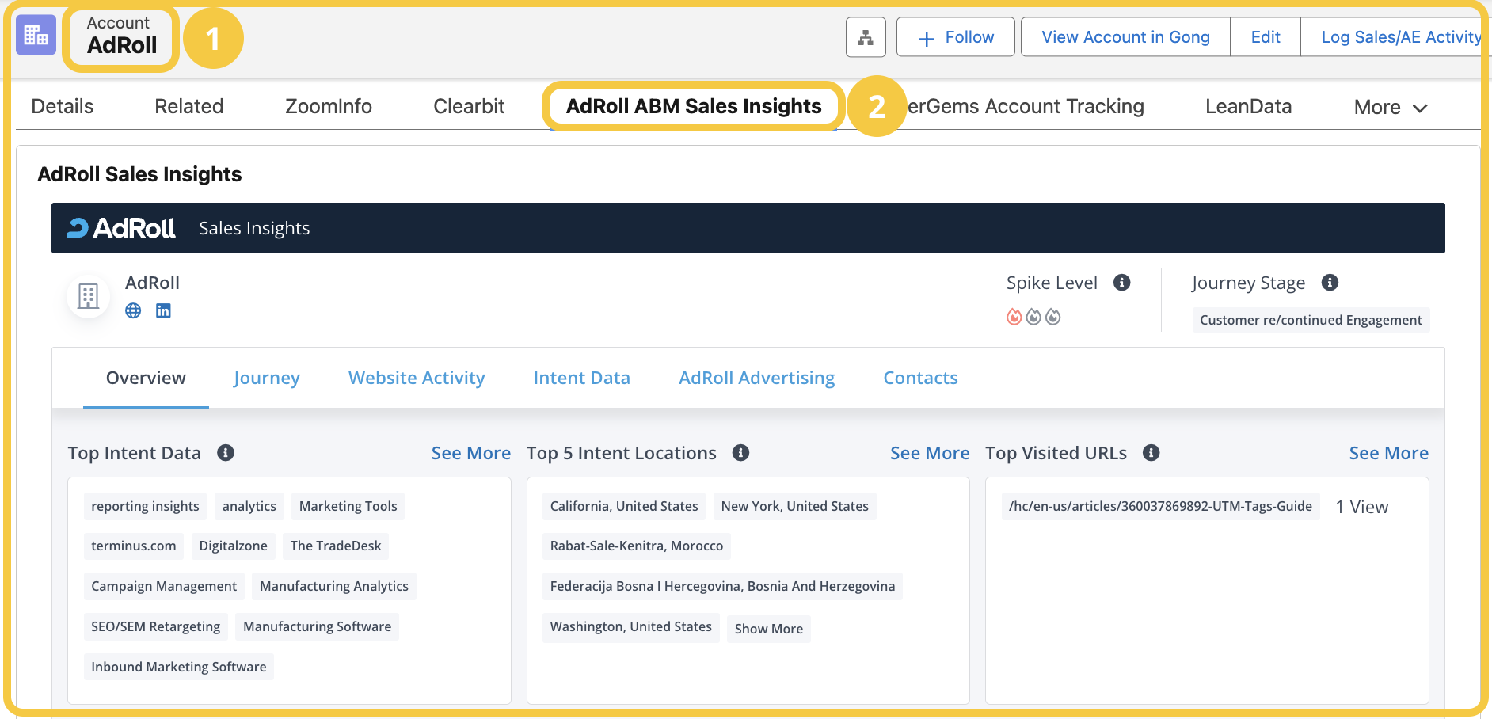Follow this account
Viewport: 1492px width, 719px height.
click(x=955, y=37)
